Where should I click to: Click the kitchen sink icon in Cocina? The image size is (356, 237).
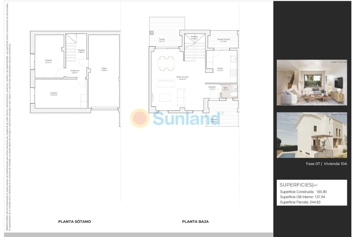[x=234, y=58]
